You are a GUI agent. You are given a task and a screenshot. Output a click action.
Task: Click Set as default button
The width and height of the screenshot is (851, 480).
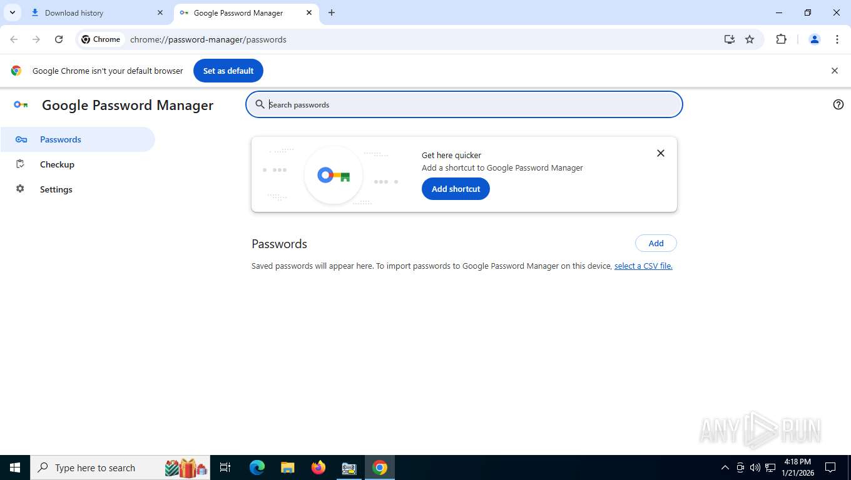coord(228,71)
